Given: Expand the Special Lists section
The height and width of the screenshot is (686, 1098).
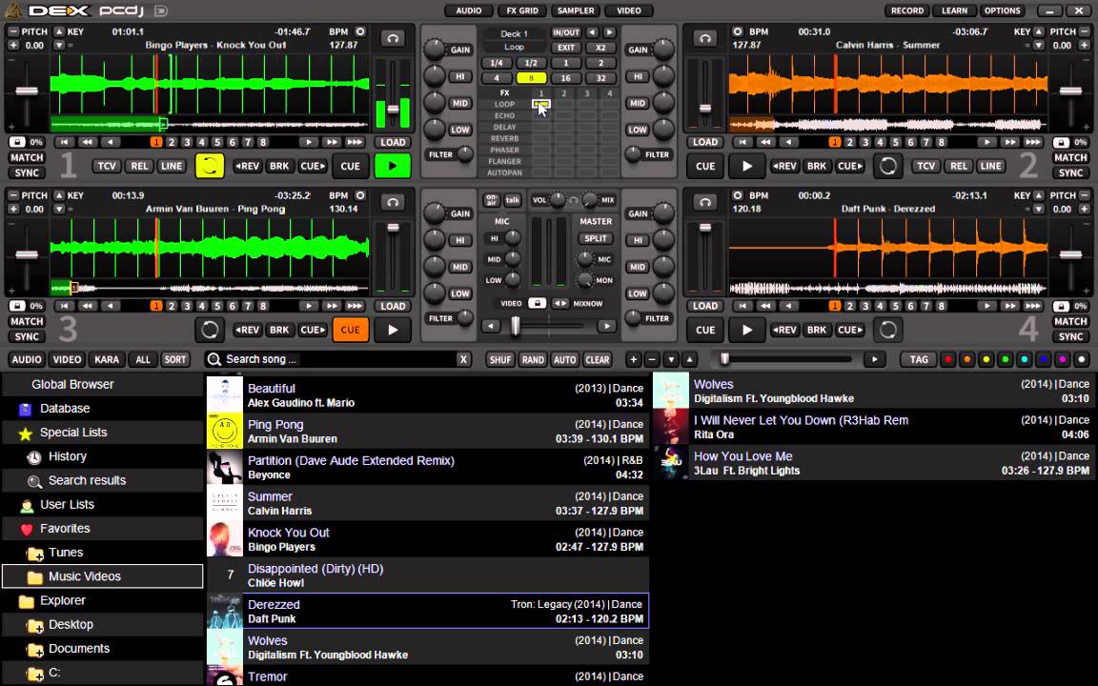Looking at the screenshot, I should tap(72, 432).
